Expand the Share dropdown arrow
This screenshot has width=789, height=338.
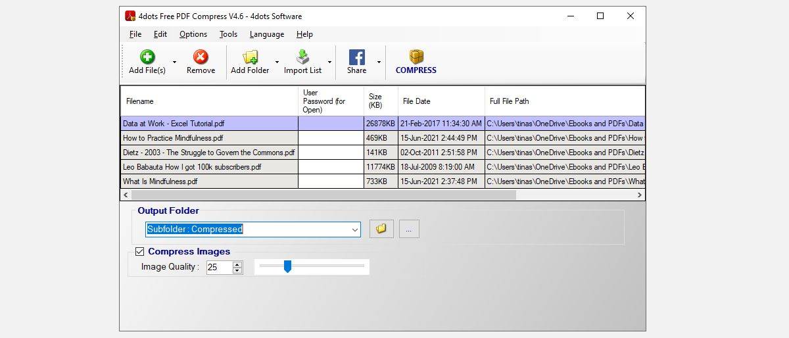[x=379, y=62]
